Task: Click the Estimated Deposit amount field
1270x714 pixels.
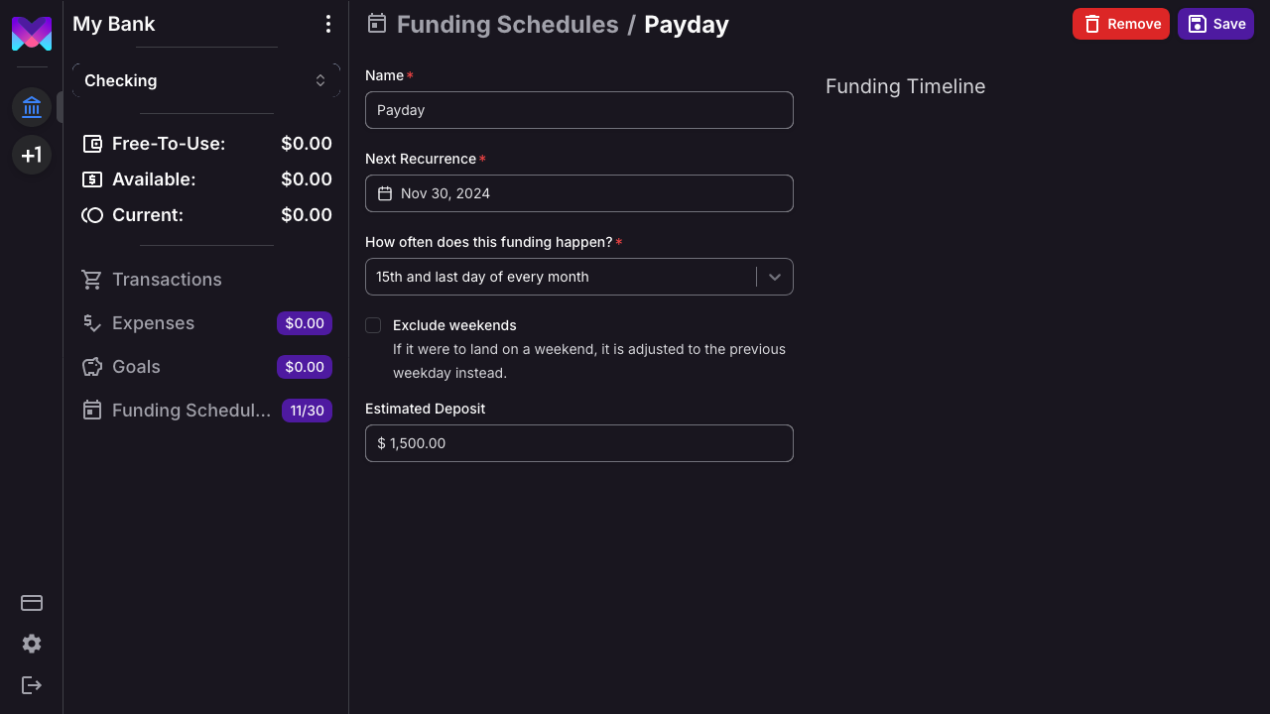Action: tap(579, 443)
